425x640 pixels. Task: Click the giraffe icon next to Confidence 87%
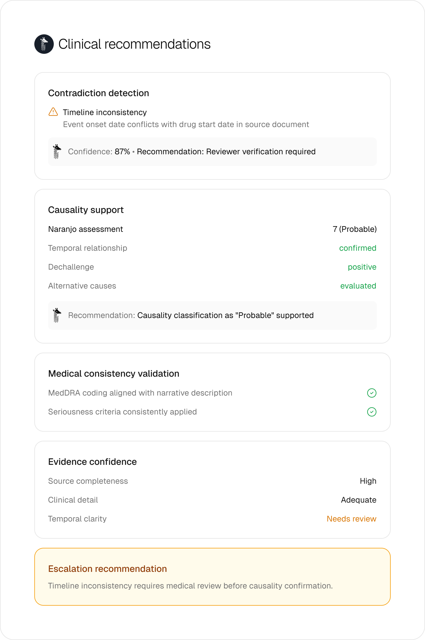click(57, 151)
